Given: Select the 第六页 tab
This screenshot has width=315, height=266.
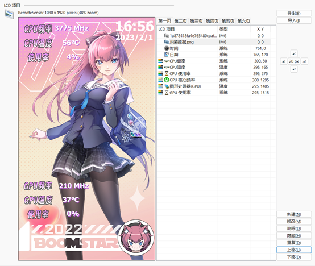Looking at the screenshot, I should (243, 21).
